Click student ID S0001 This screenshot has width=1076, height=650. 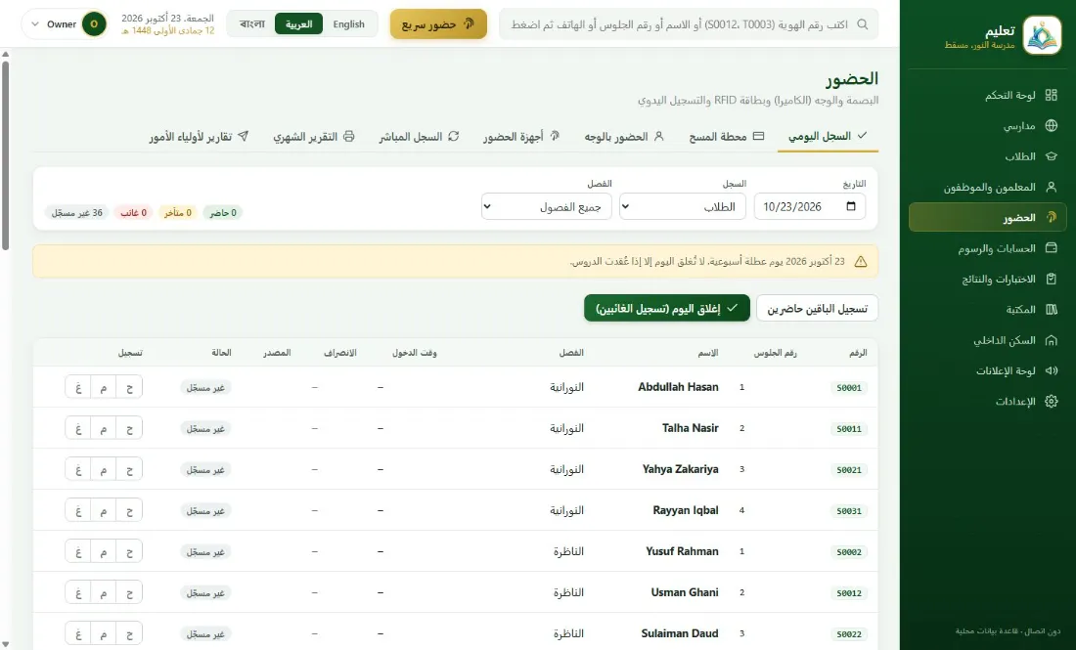(x=849, y=387)
